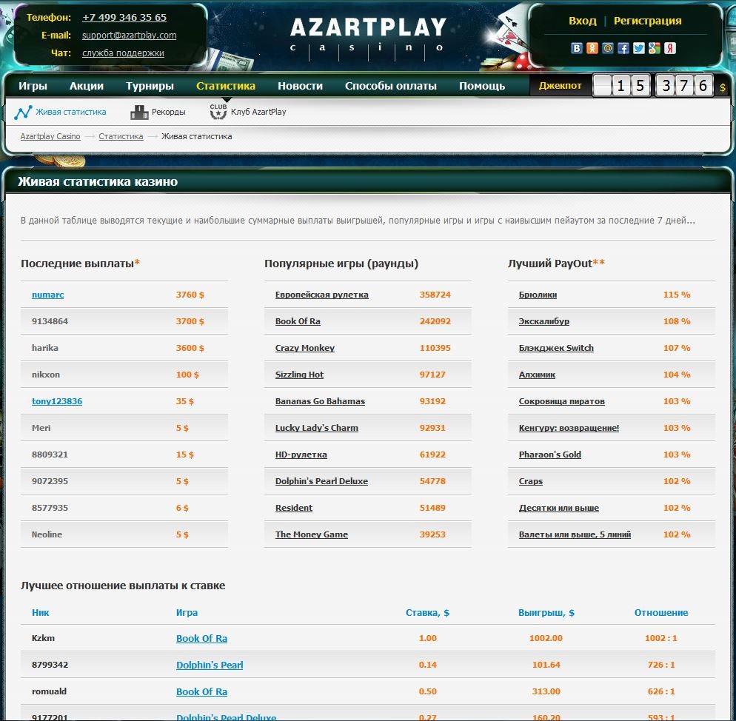Viewport: 736px width, 721px height.
Task: Log in with Yandex icon
Action: point(670,48)
